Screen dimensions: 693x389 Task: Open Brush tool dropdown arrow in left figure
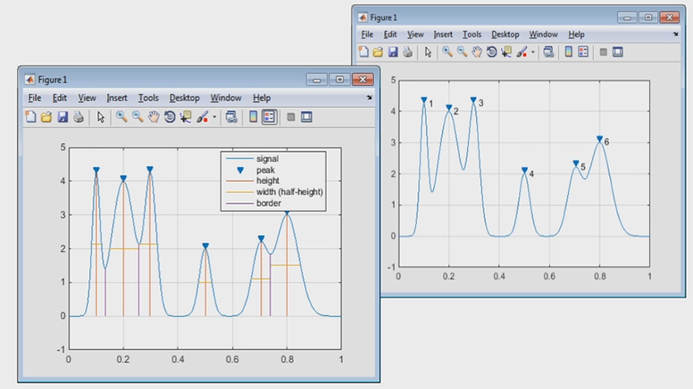(x=214, y=117)
